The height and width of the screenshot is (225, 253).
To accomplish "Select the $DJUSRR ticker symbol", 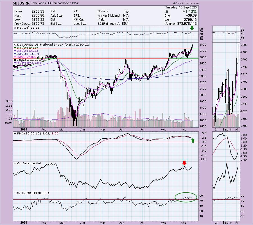I will tap(21, 3).
